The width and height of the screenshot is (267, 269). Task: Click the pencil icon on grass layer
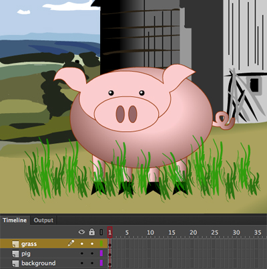pos(71,243)
